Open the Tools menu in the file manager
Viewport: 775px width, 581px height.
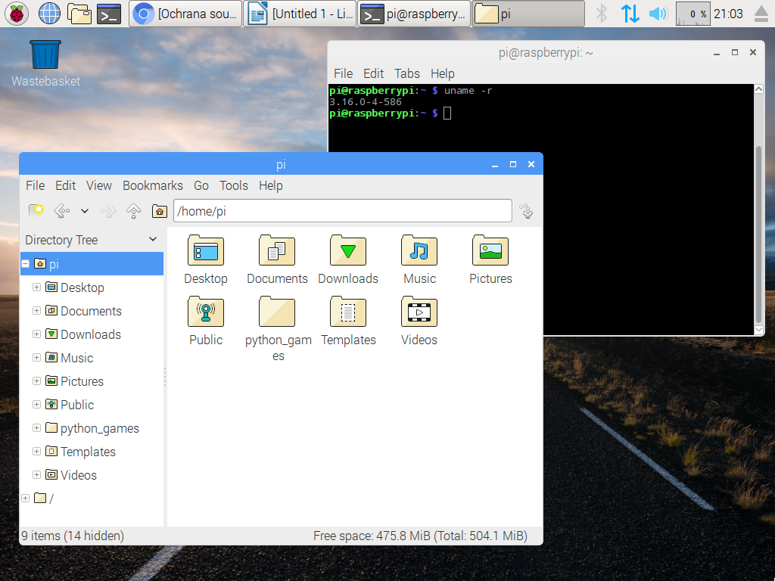tap(233, 185)
